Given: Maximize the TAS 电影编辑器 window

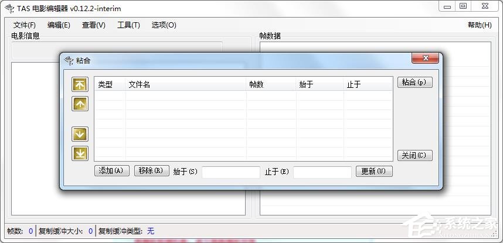Looking at the screenshot, I should (x=463, y=7).
